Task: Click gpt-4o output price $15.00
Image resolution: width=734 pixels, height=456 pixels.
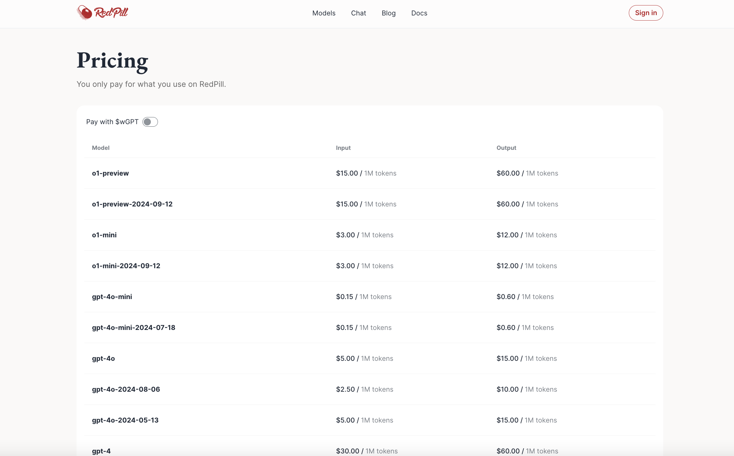Action: 508,359
